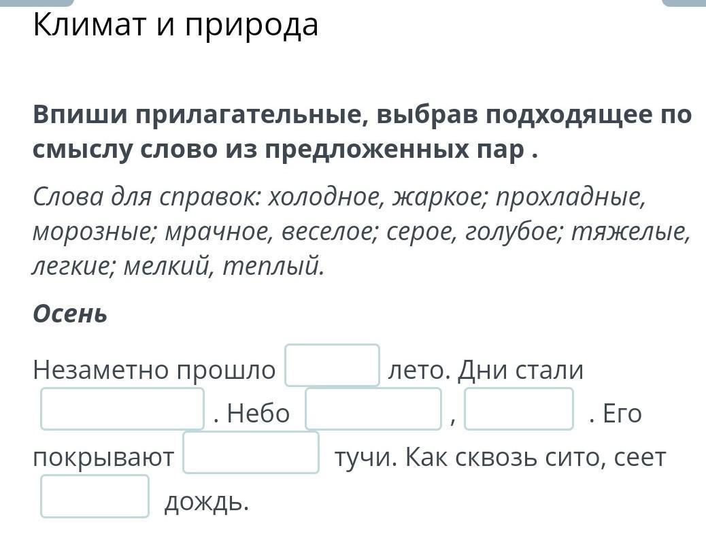Screen dimensions: 706x551
Task: Activate the blank field before 'тучи'
Action: pos(251,452)
